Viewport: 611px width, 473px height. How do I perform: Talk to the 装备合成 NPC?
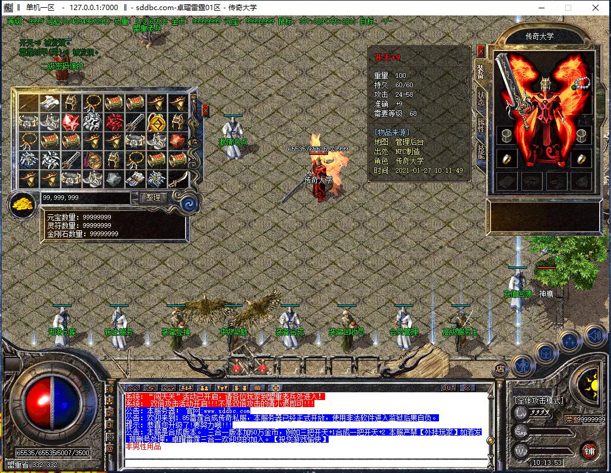coord(289,327)
